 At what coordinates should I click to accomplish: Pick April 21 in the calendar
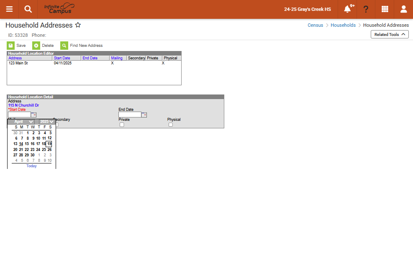click(21, 150)
